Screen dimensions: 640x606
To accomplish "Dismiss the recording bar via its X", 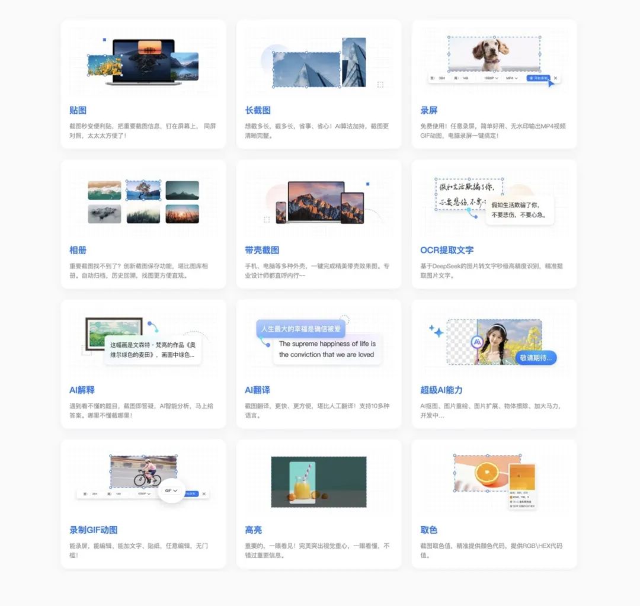I will coord(555,78).
